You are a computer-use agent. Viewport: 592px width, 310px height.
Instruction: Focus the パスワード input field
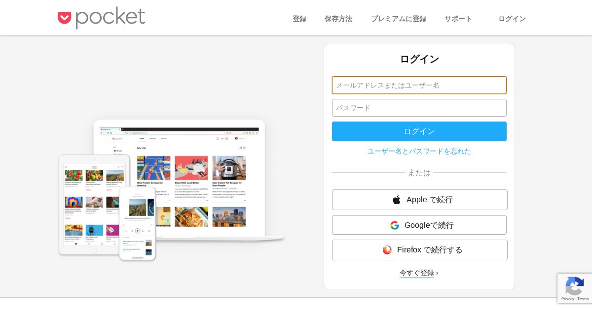pyautogui.click(x=419, y=108)
